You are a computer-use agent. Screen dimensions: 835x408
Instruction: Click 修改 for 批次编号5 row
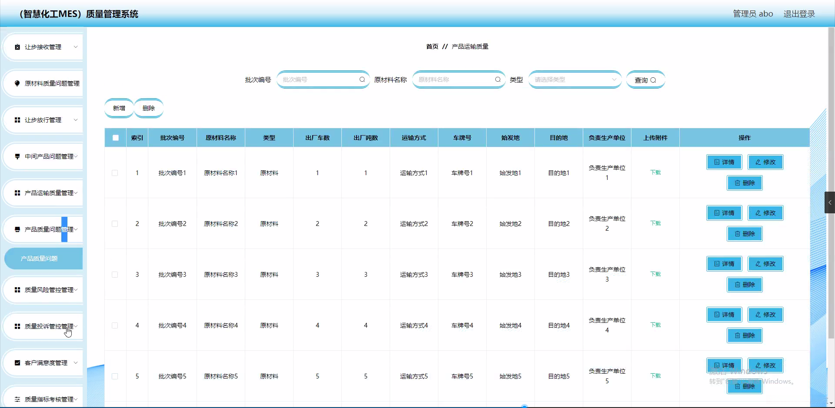point(765,365)
